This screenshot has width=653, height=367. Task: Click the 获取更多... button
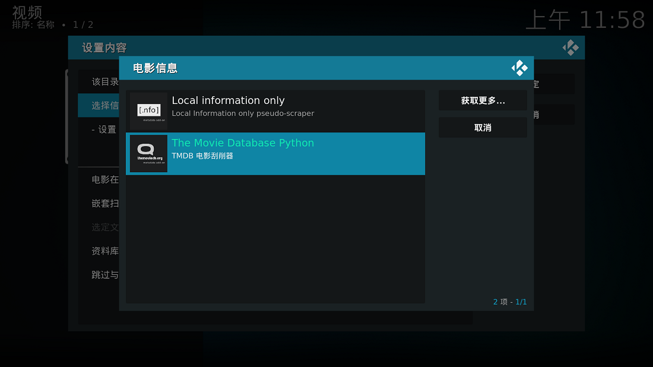click(483, 100)
